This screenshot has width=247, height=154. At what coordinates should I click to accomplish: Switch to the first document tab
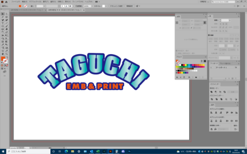coord(27,10)
